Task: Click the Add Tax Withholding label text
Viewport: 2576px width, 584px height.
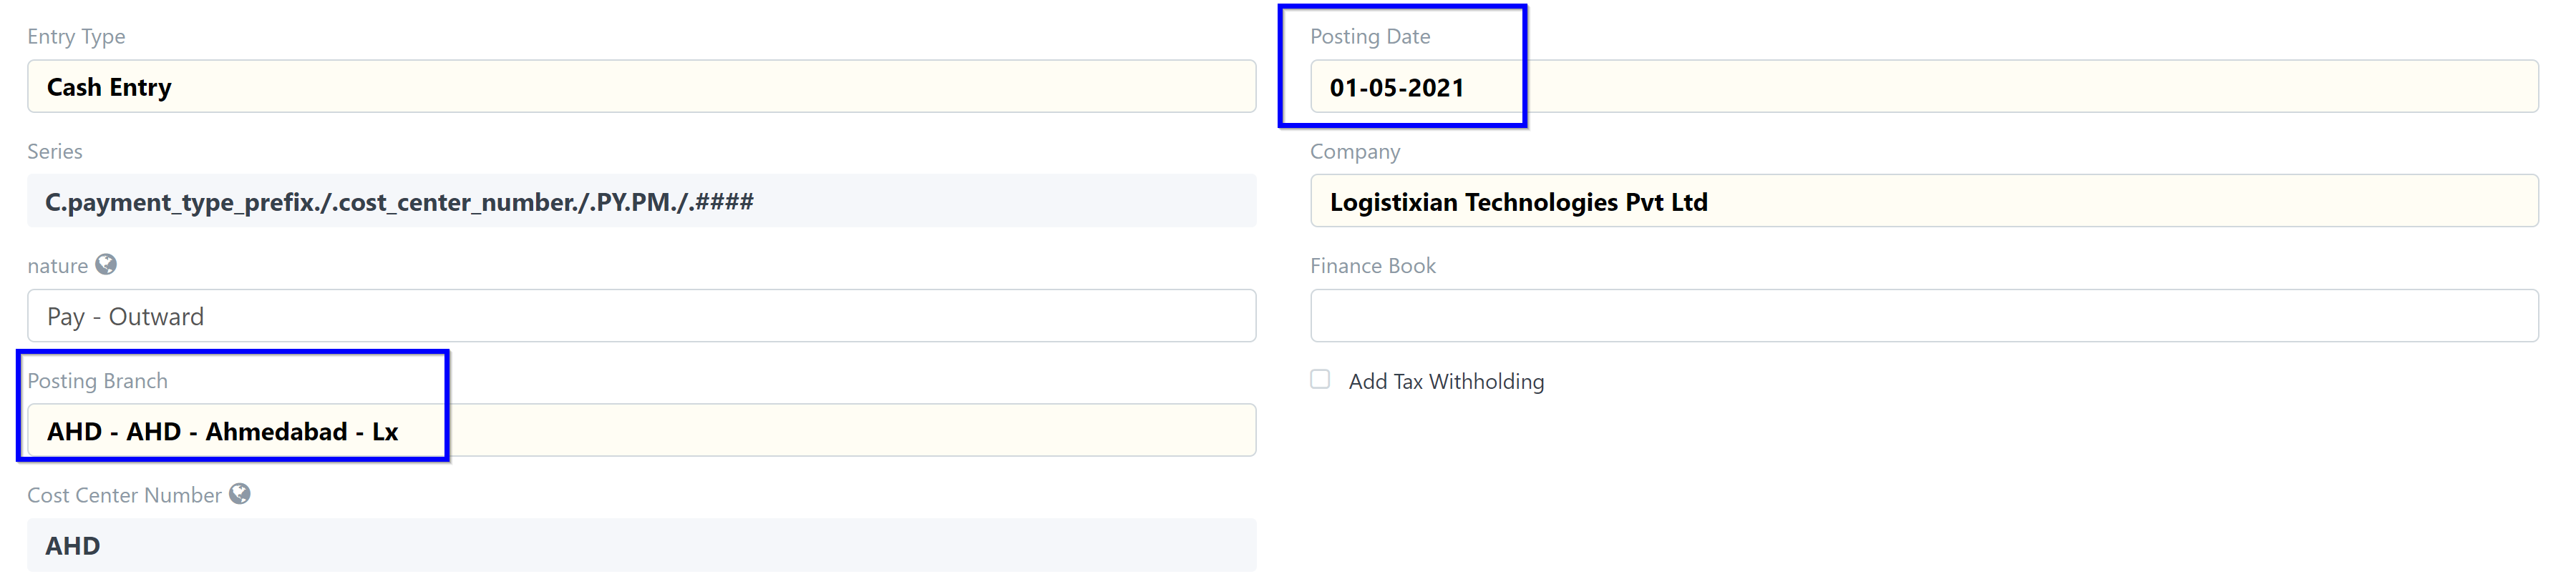Action: point(1446,381)
